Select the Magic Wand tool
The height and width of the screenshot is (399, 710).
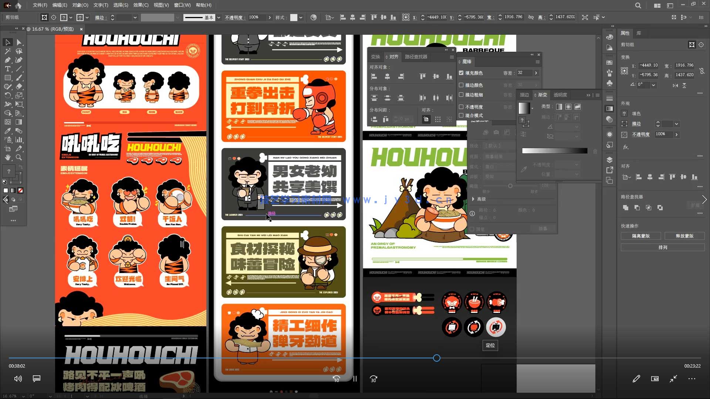[x=7, y=51]
